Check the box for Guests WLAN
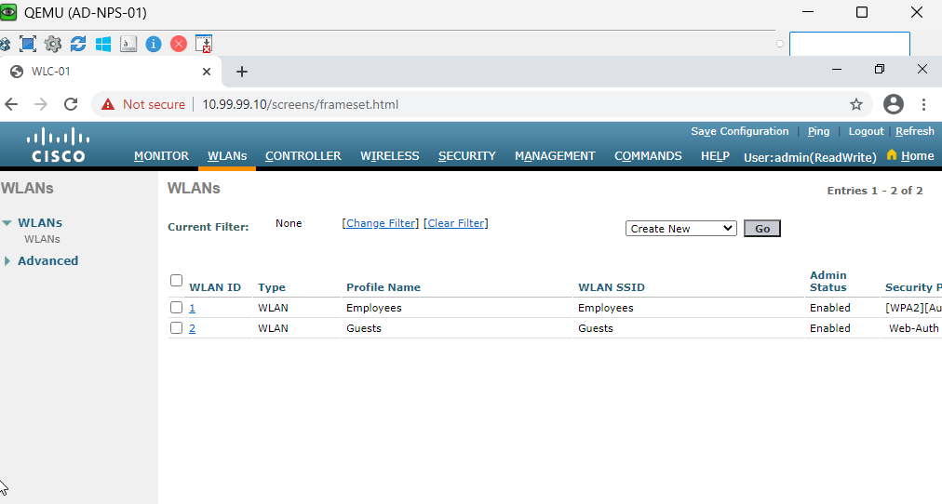Image resolution: width=942 pixels, height=504 pixels. point(176,327)
